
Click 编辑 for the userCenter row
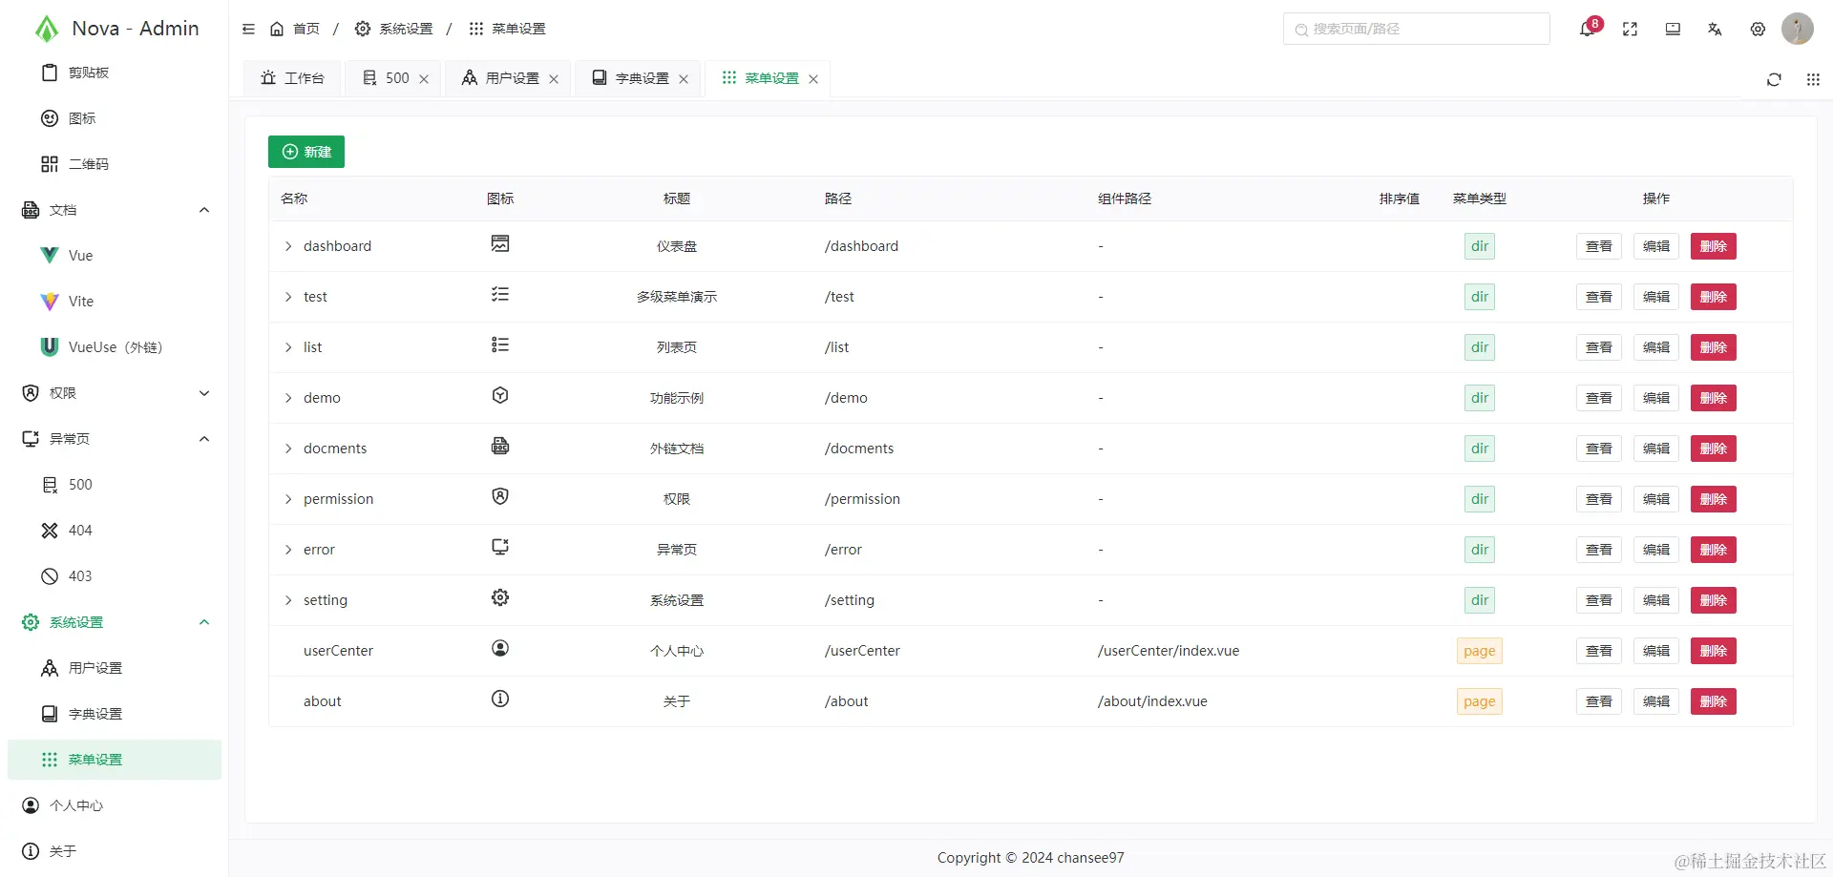pyautogui.click(x=1656, y=651)
